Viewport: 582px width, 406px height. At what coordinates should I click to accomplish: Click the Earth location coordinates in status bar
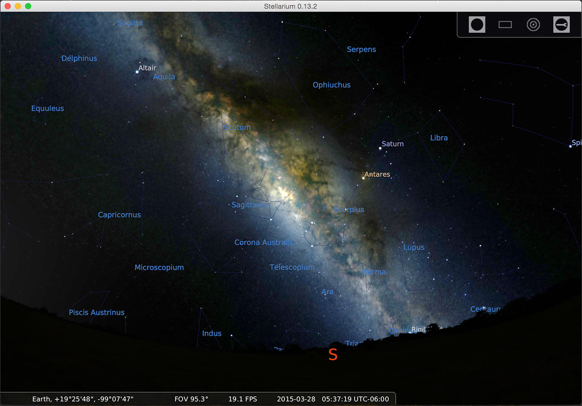click(83, 399)
